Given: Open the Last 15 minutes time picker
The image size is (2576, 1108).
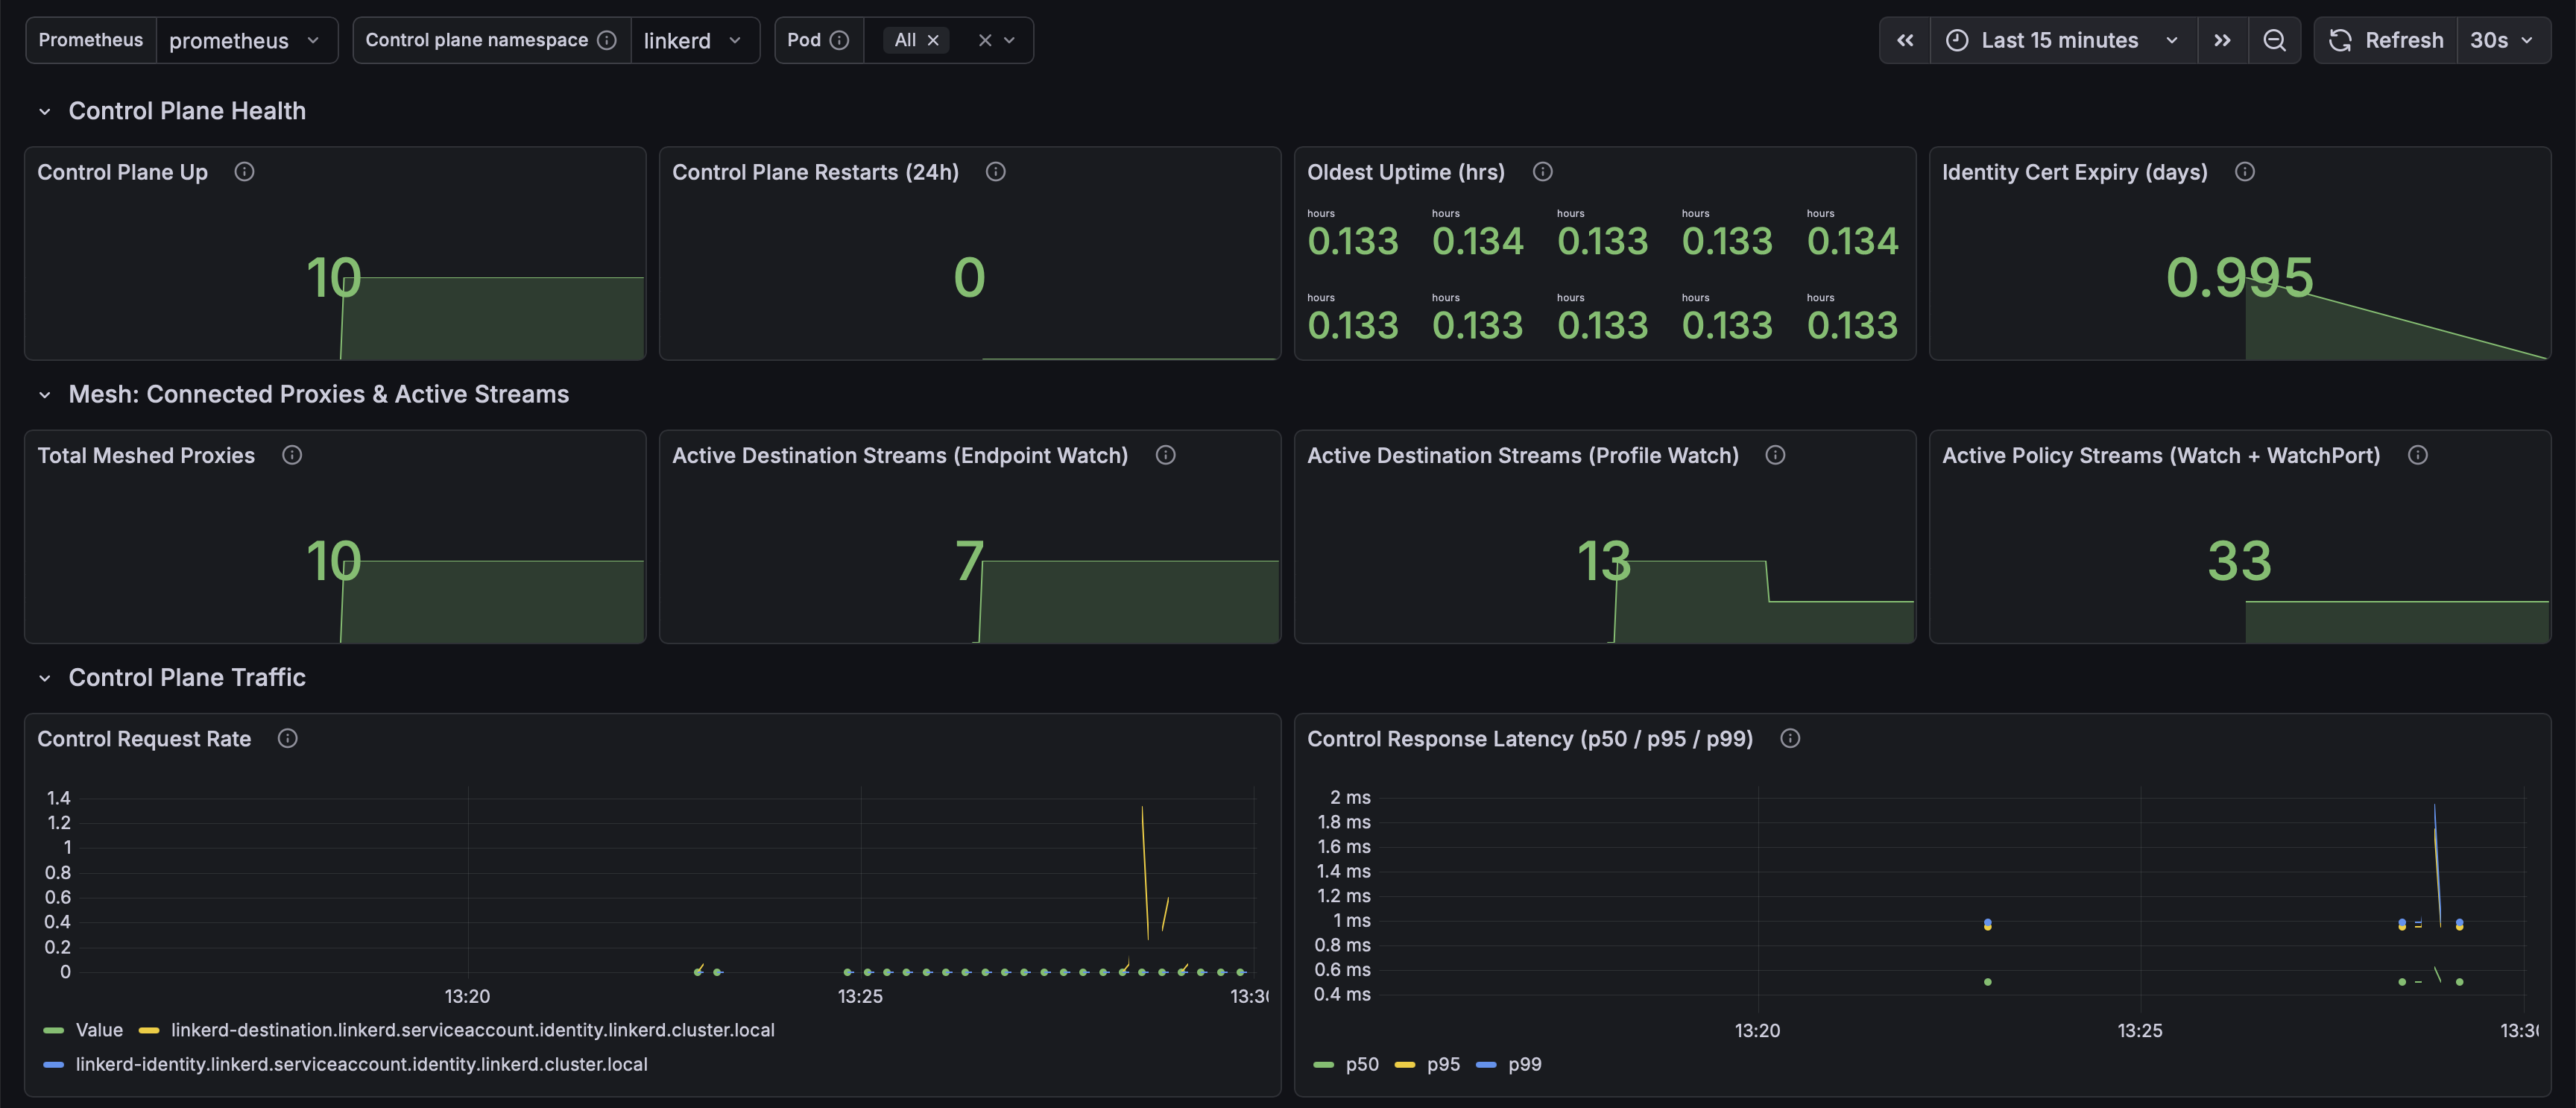Looking at the screenshot, I should point(2063,40).
